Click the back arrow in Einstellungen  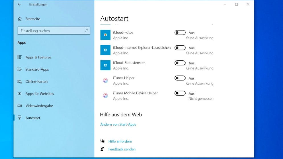click(x=19, y=4)
